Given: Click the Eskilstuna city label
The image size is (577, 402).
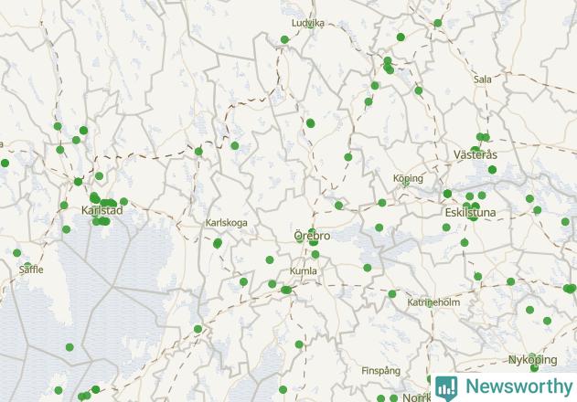Looking at the screenshot, I should [470, 213].
